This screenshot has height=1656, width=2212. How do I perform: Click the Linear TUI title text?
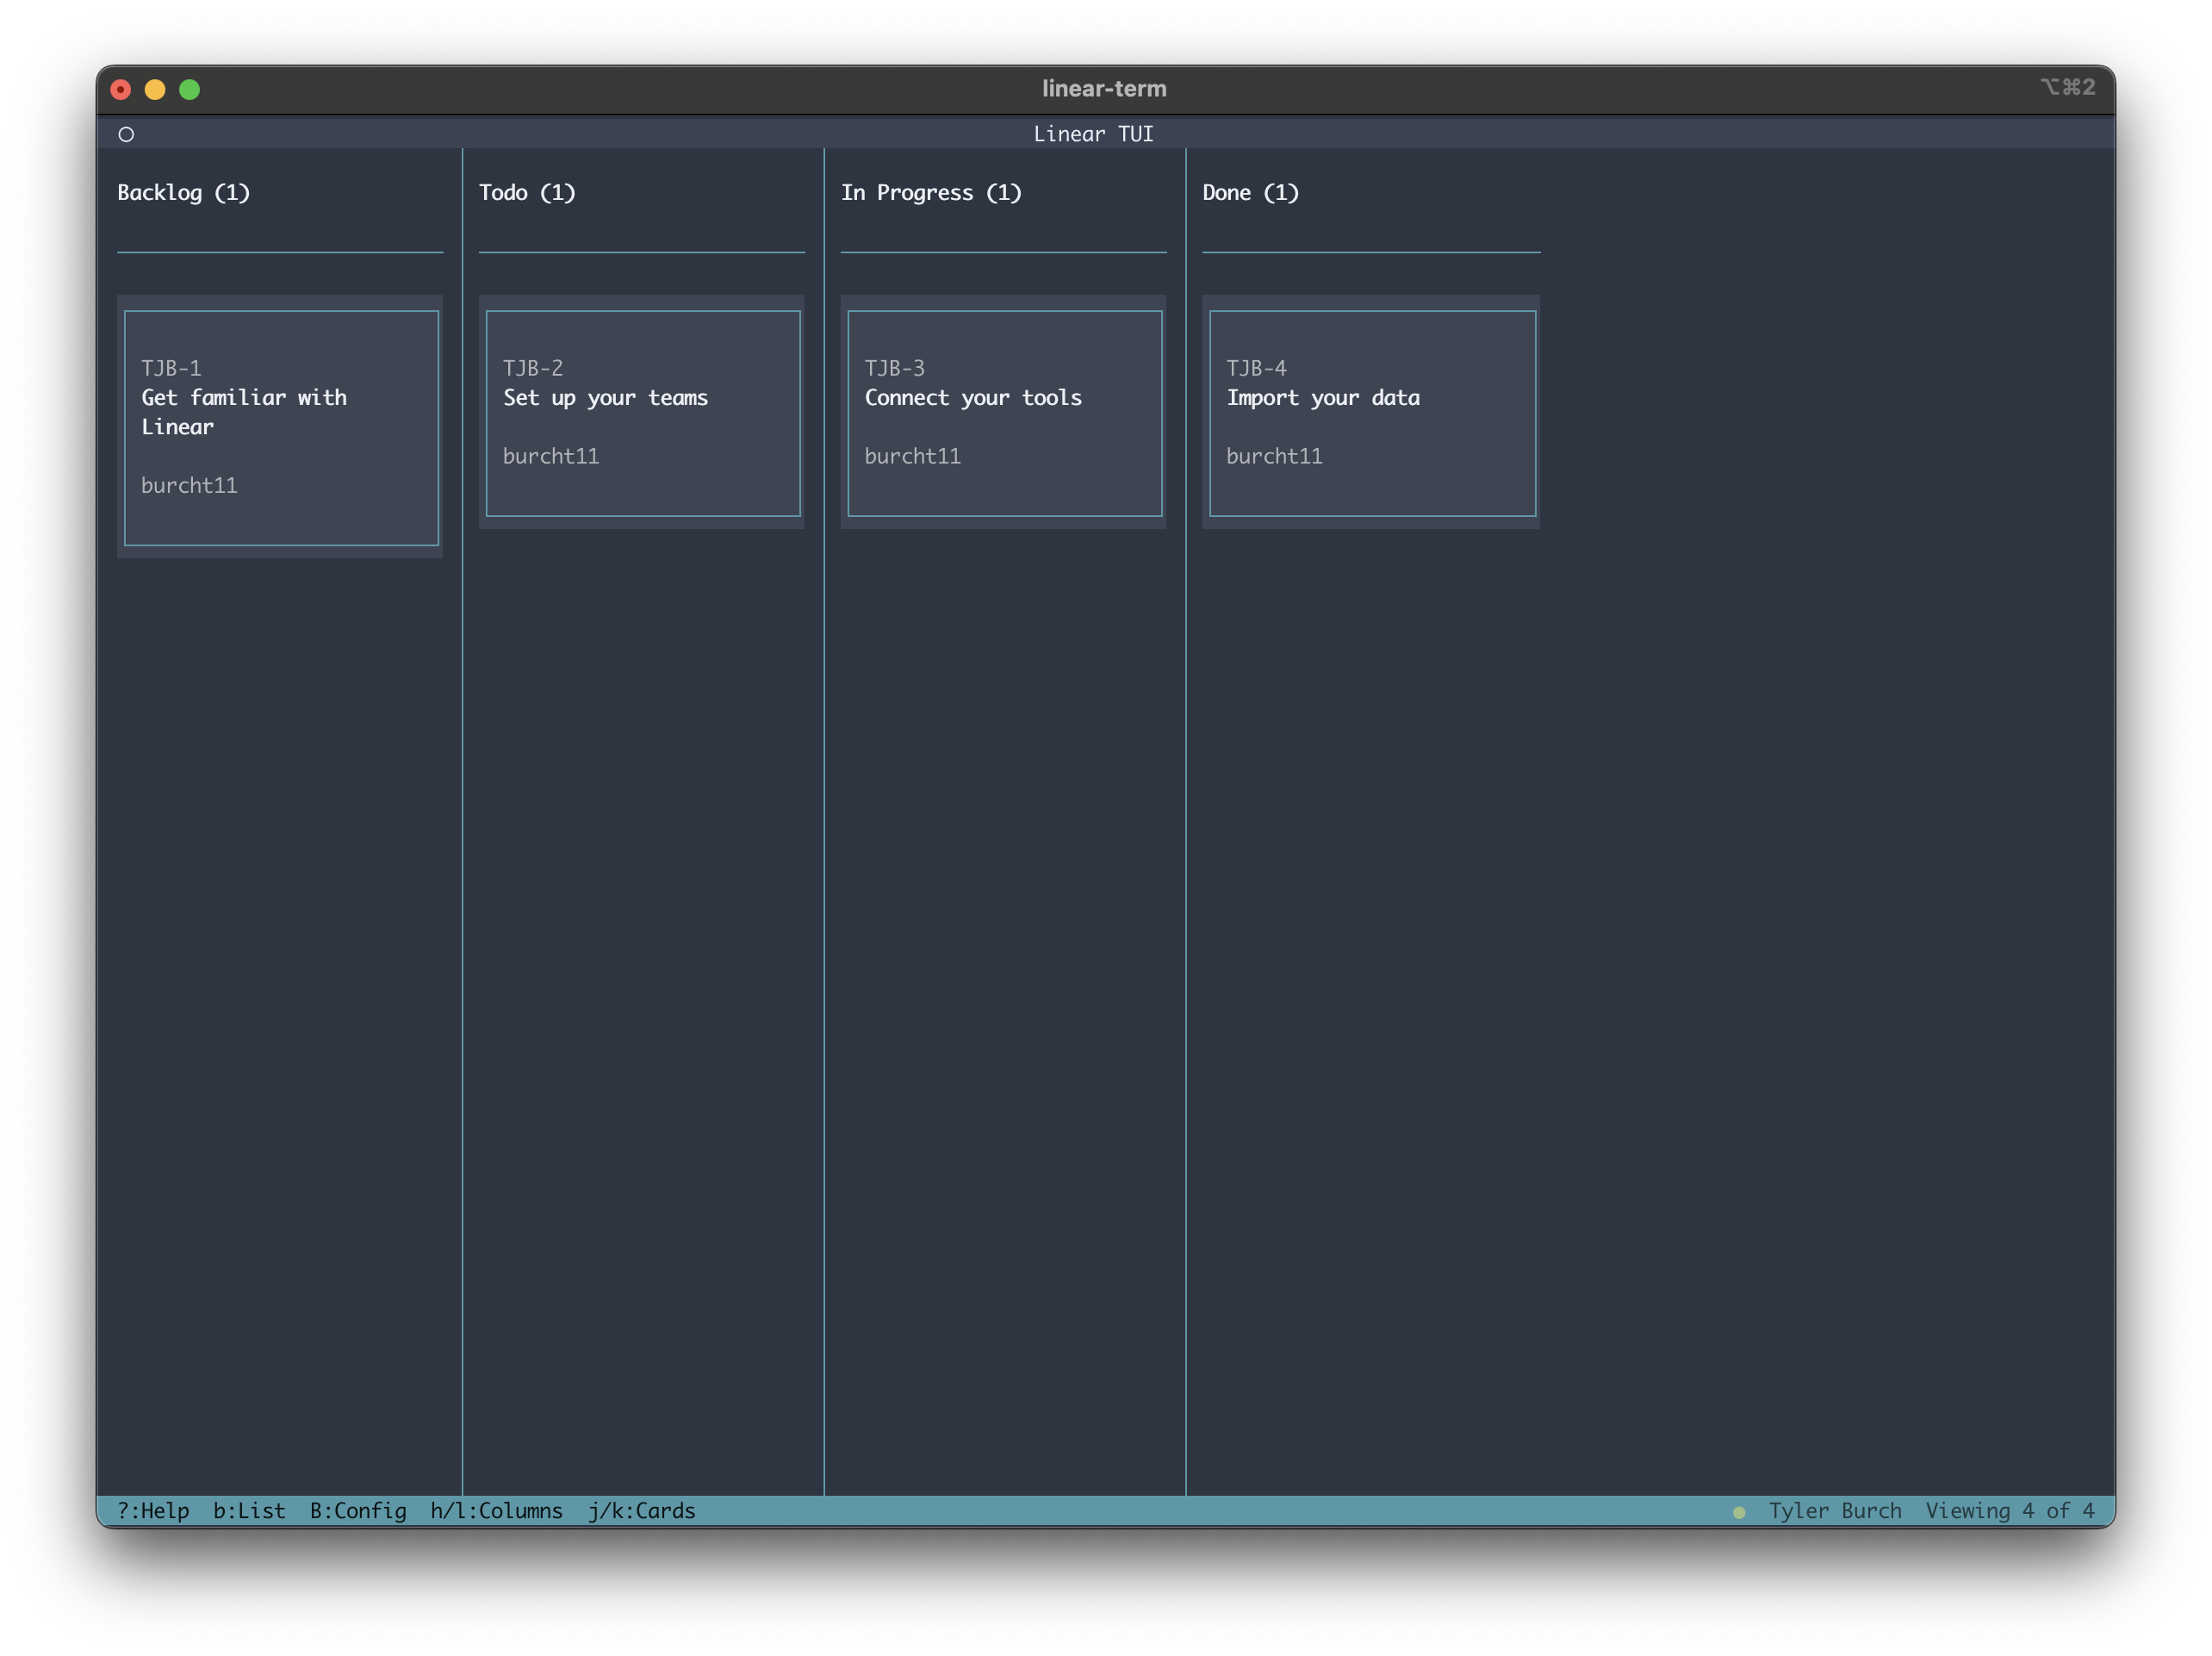[1094, 133]
